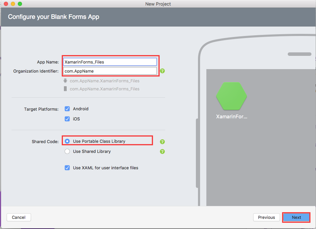Open help beside Use Shared Library option
Image resolution: width=316 pixels, height=229 pixels.
pos(162,151)
